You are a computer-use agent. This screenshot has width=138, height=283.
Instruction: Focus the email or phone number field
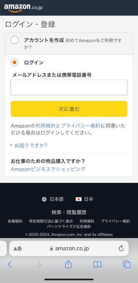pyautogui.click(x=69, y=87)
